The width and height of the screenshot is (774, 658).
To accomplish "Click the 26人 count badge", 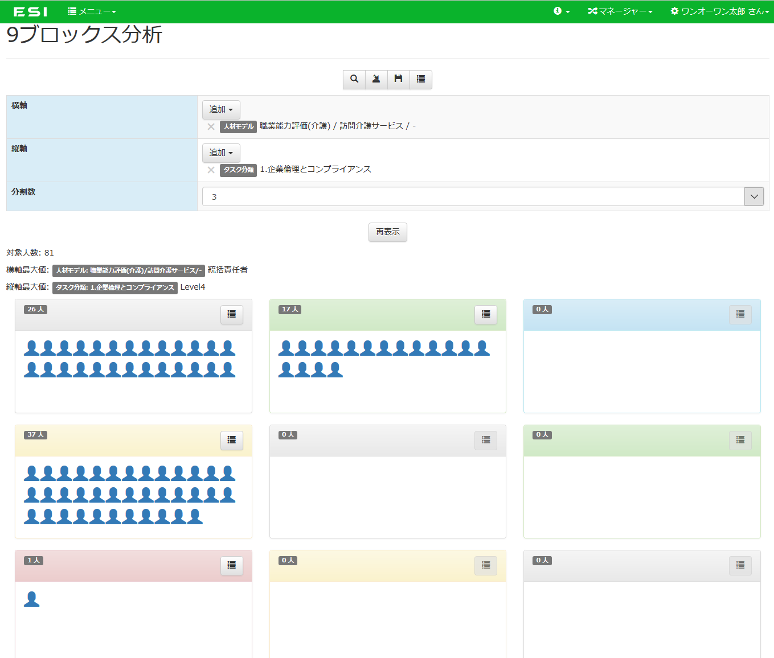I will point(35,309).
